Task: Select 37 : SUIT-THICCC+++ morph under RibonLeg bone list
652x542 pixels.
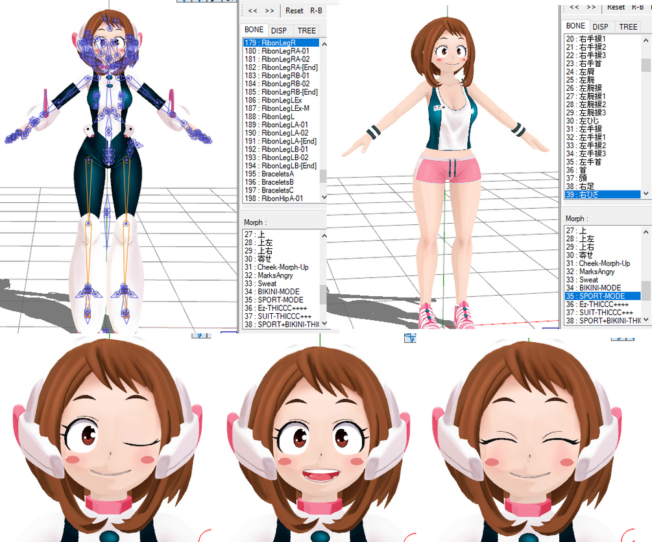Action: (x=281, y=316)
